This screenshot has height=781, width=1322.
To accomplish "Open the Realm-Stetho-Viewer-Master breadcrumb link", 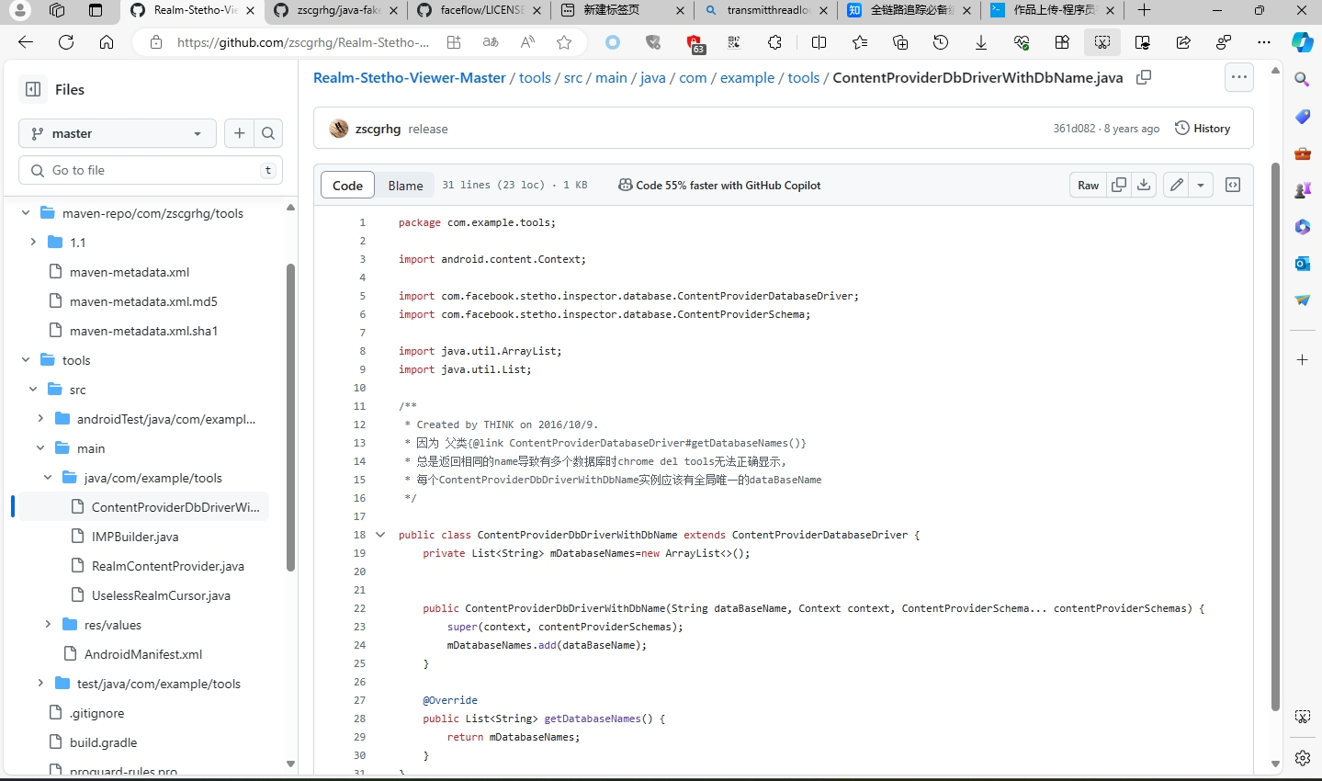I will tap(410, 78).
